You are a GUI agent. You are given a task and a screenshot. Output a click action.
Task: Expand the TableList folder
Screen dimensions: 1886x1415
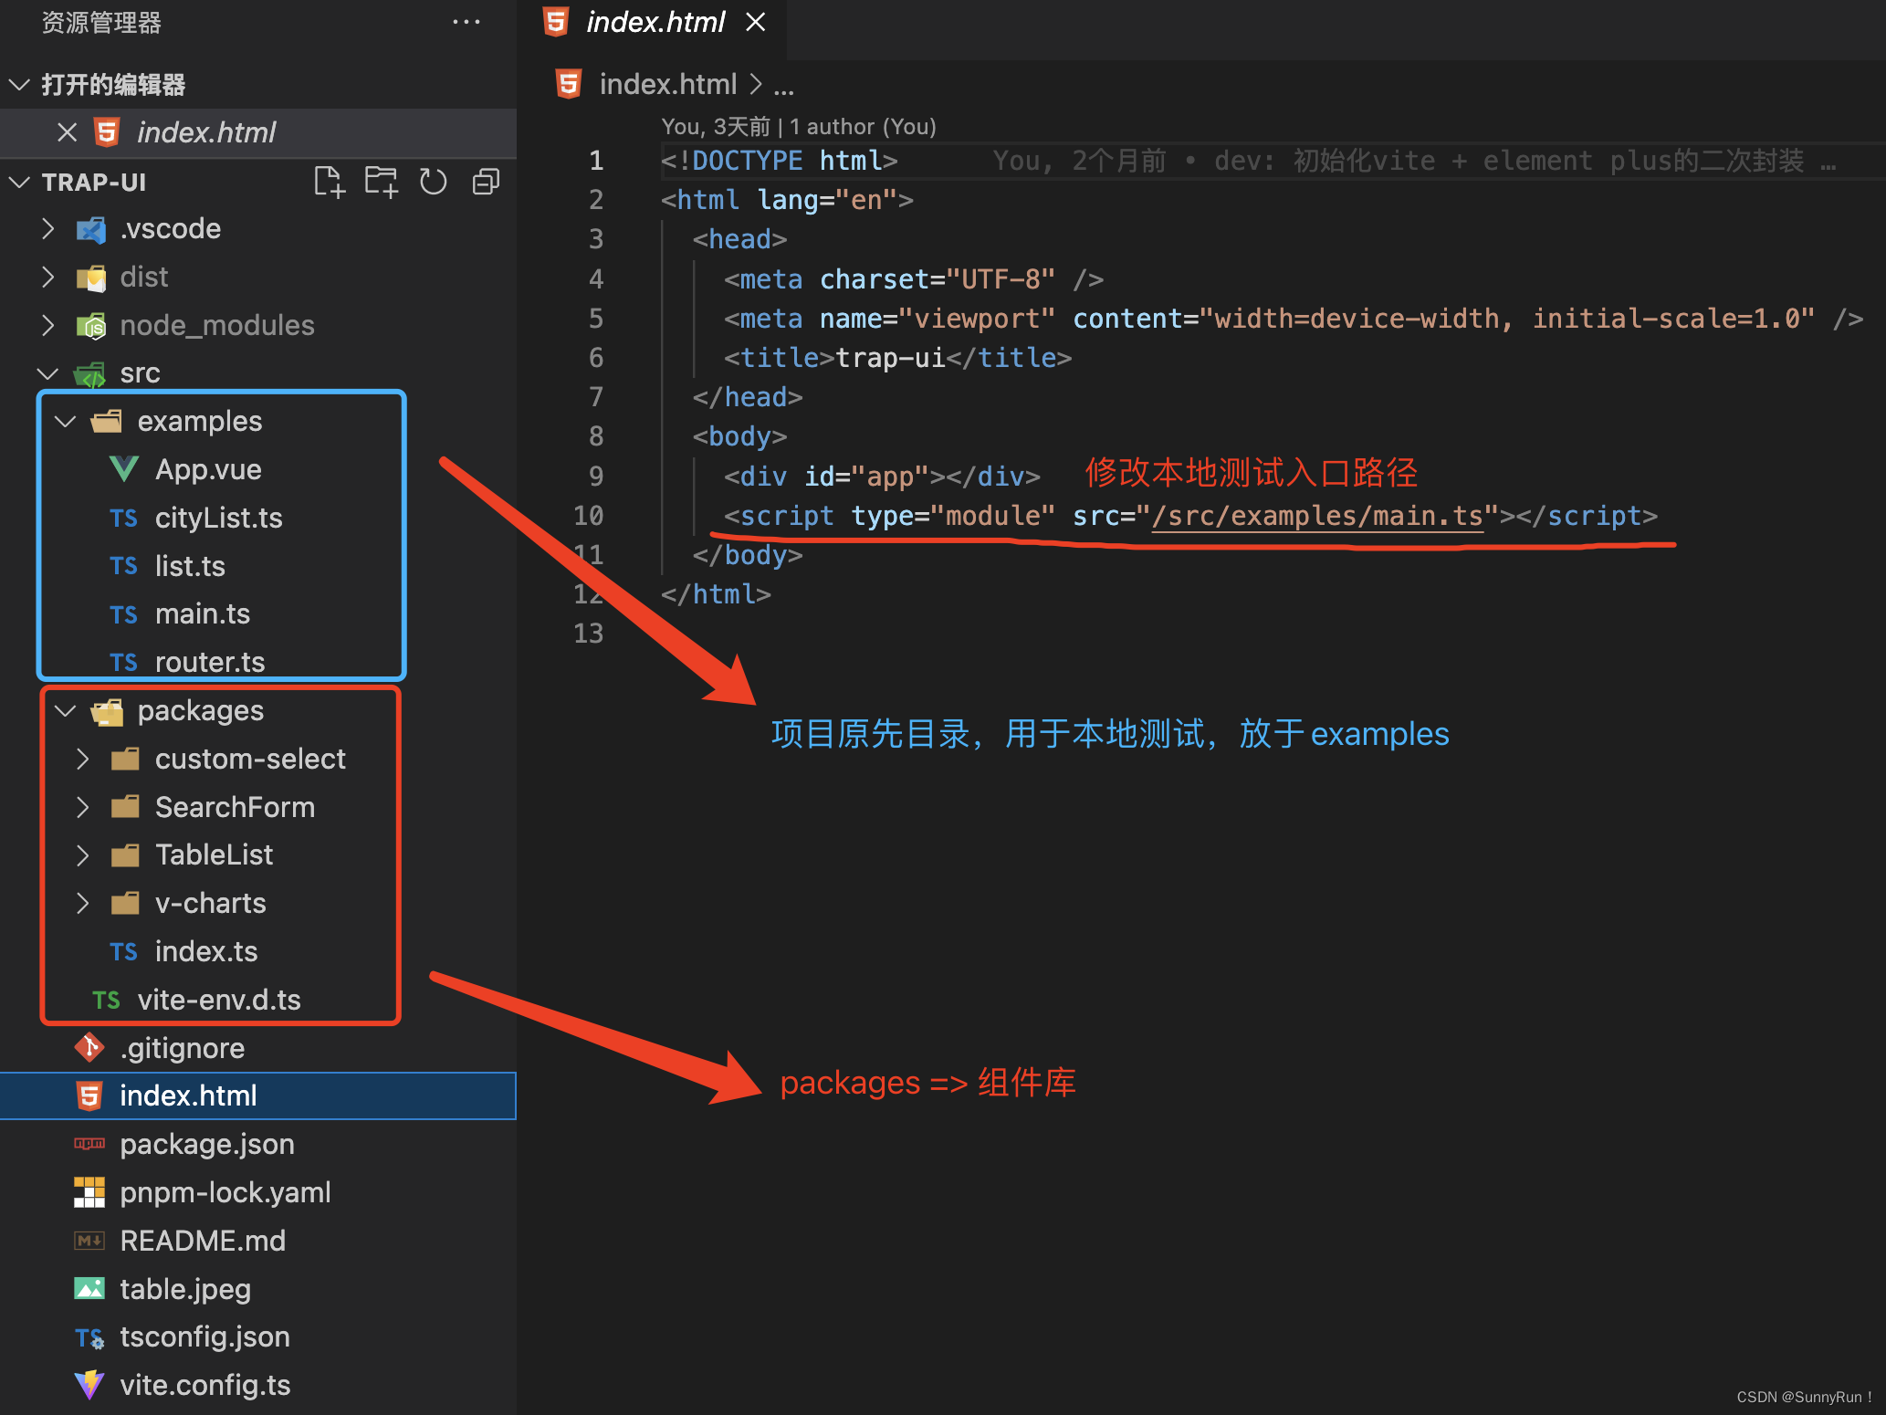tap(83, 854)
